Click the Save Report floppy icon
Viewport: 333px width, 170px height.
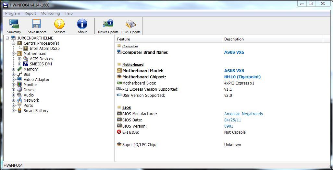click(37, 24)
